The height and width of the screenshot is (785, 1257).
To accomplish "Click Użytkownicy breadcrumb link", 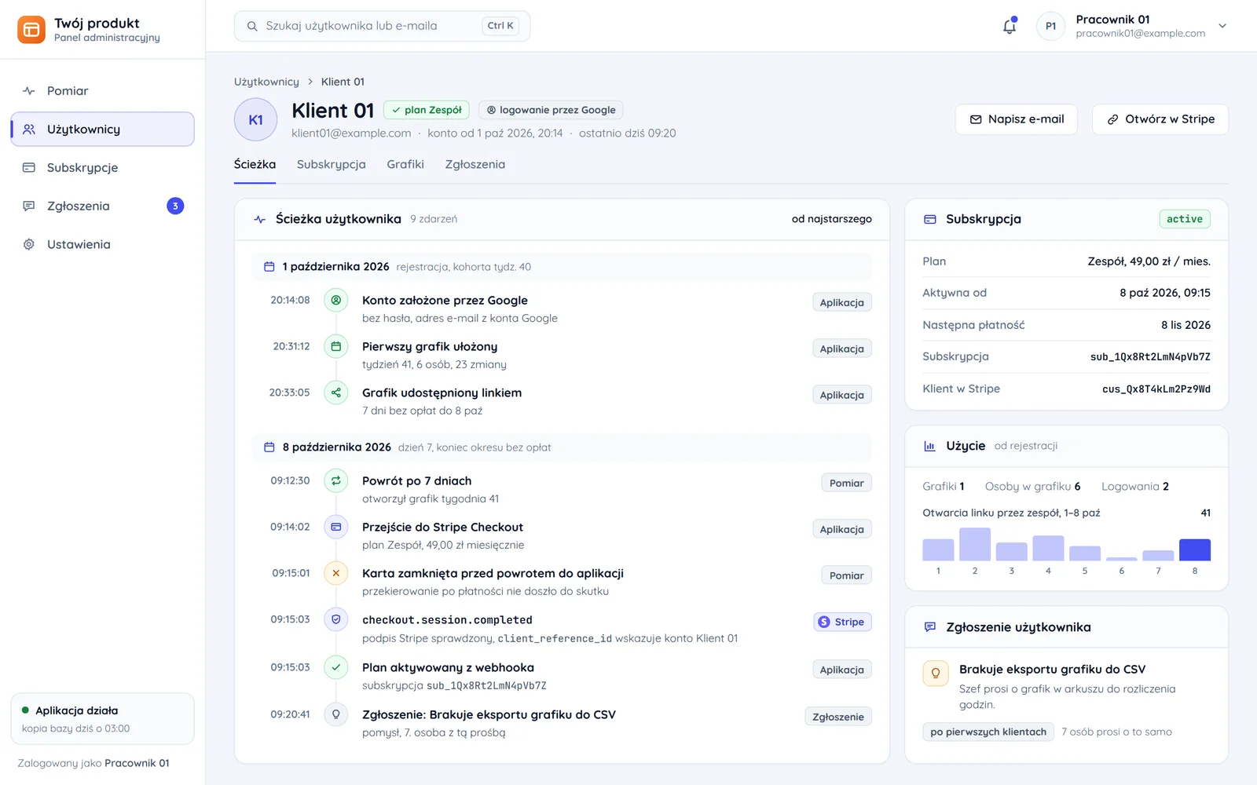I will (x=266, y=82).
